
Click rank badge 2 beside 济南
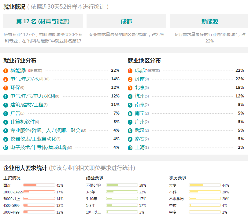[x=130, y=79]
